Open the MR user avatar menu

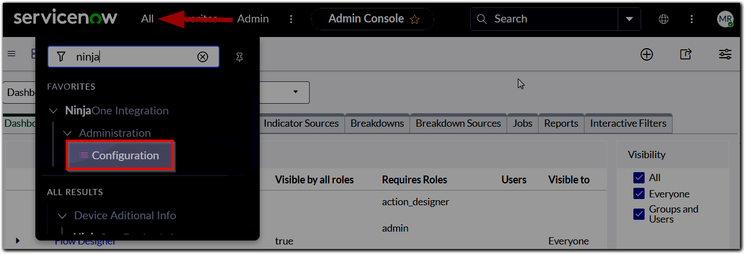click(725, 19)
